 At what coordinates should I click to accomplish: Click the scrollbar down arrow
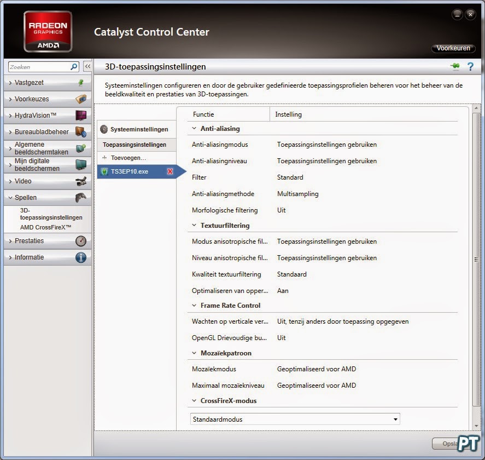pos(476,426)
